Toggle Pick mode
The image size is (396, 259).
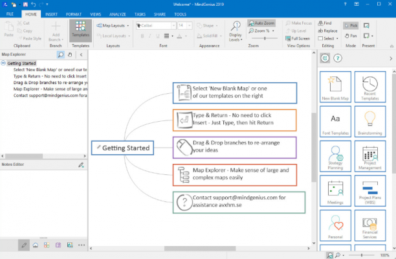pyautogui.click(x=351, y=25)
